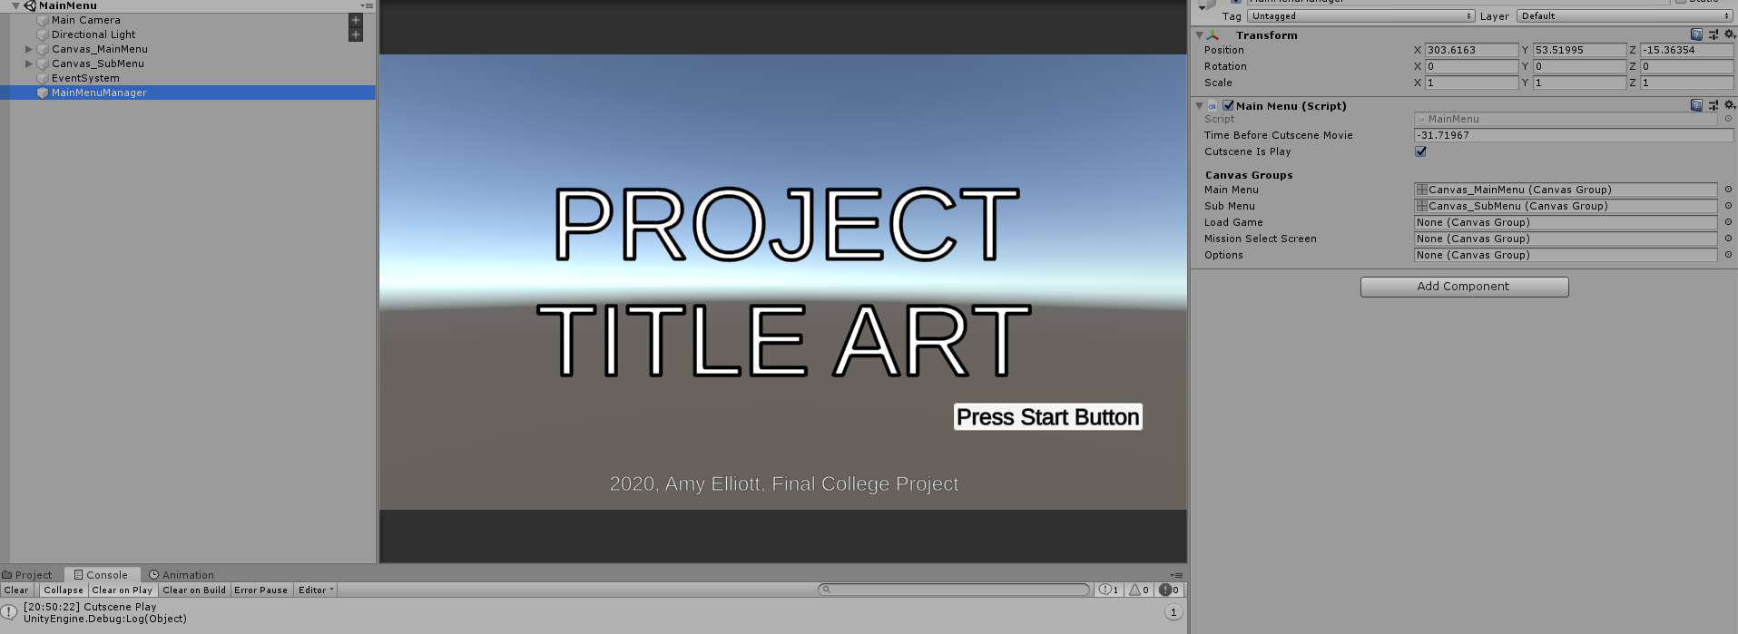
Task: Toggle the Collapse option in Console
Action: click(63, 590)
